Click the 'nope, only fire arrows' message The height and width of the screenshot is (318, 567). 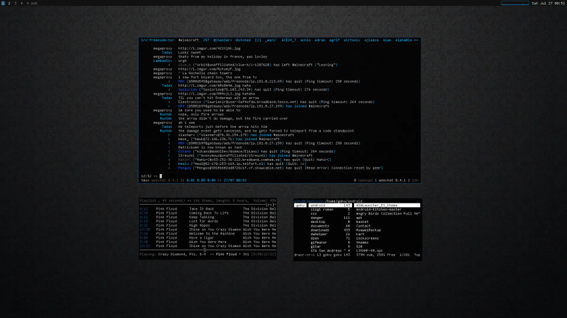coord(201,114)
